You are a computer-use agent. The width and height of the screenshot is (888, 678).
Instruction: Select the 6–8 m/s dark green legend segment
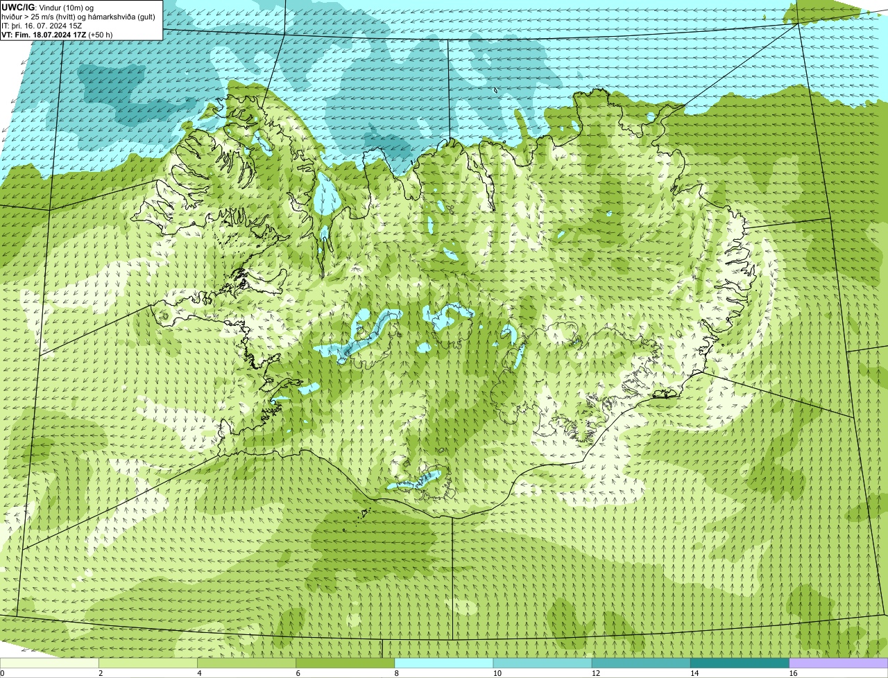[x=345, y=663]
